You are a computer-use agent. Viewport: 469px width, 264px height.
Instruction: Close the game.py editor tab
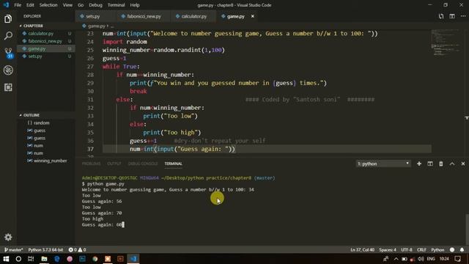pos(252,16)
